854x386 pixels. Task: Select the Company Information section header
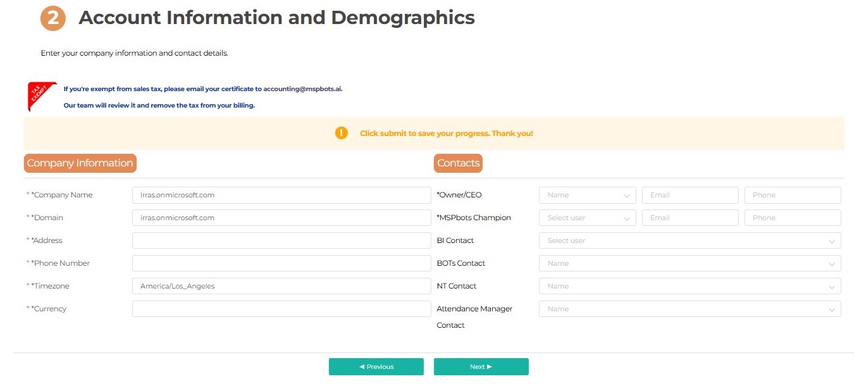pos(80,163)
